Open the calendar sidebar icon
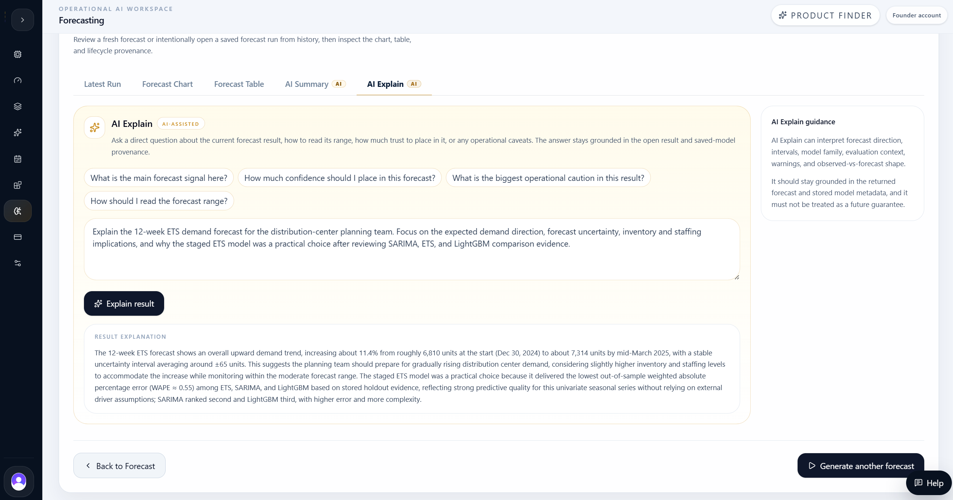The image size is (953, 500). tap(18, 159)
